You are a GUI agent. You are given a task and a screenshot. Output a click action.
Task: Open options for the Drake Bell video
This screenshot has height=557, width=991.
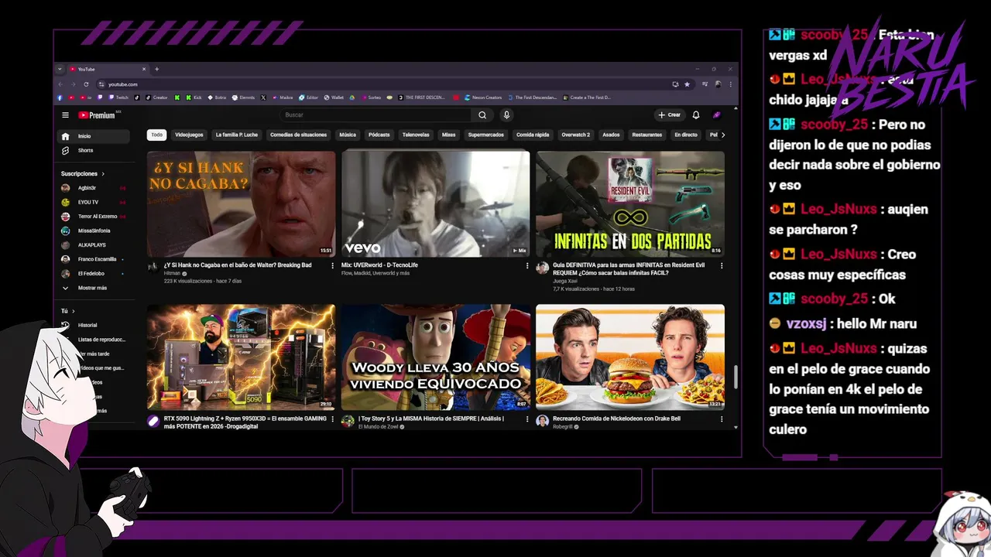[x=722, y=419]
